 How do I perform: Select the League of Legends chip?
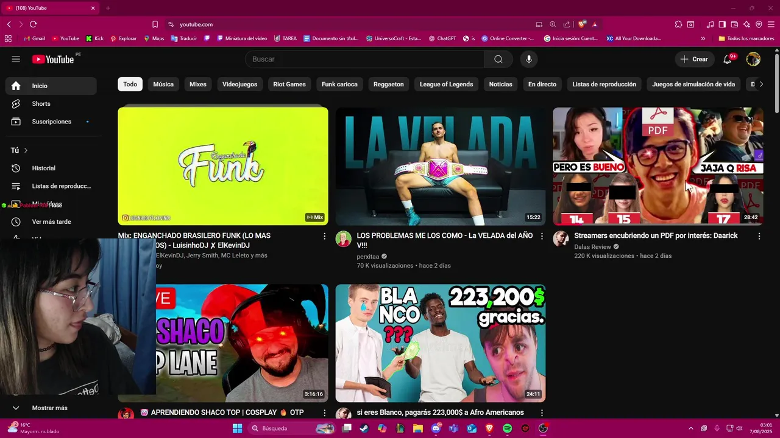pyautogui.click(x=446, y=85)
